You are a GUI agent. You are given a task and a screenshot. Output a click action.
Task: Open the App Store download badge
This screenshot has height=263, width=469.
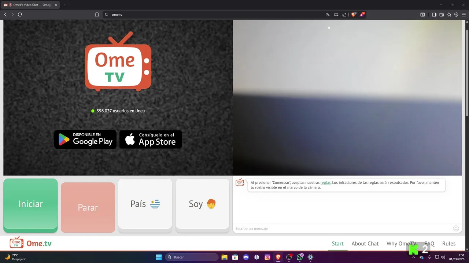tap(151, 139)
